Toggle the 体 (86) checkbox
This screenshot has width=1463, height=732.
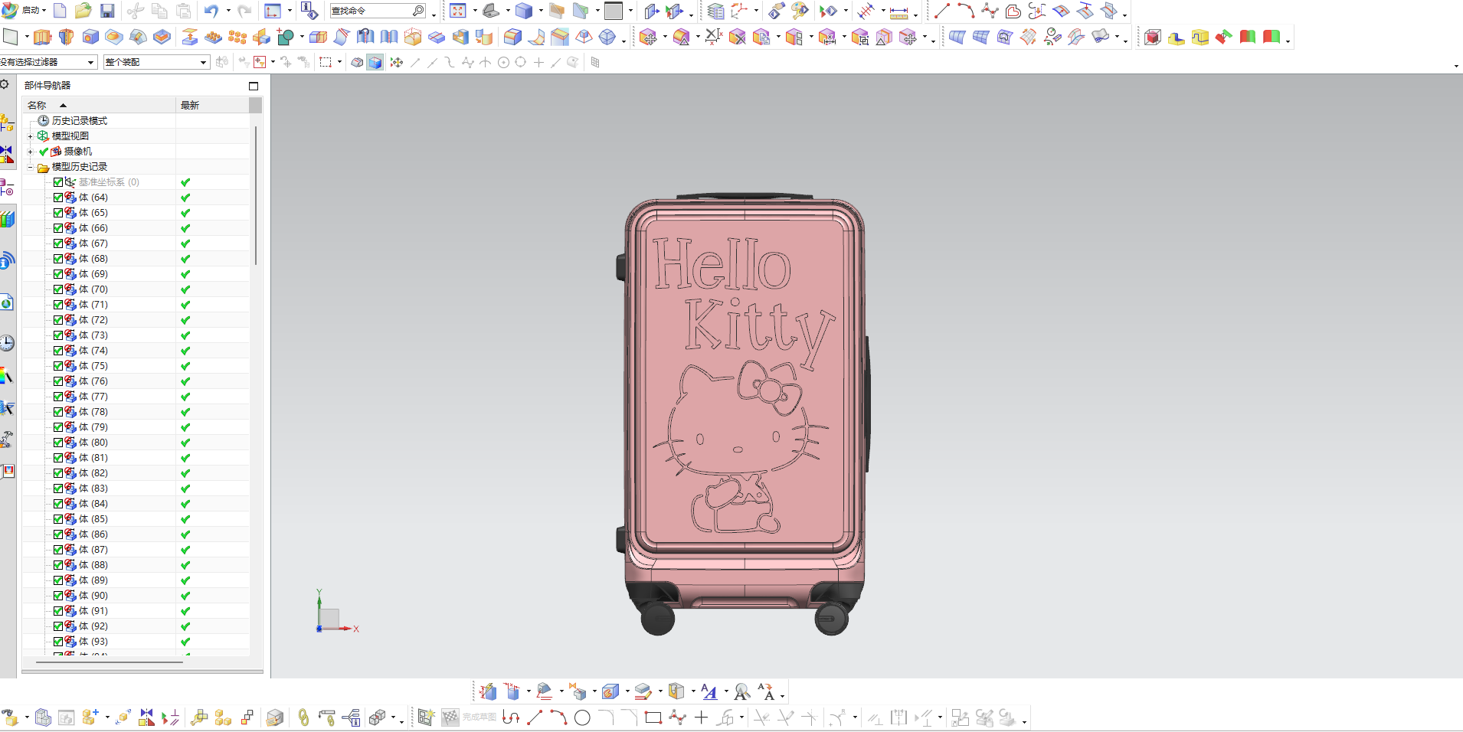(x=58, y=534)
